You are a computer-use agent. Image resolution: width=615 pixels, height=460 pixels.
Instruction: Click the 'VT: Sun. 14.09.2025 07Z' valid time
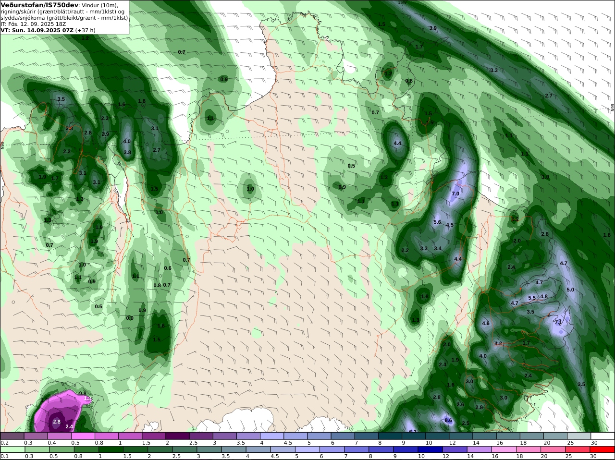[37, 30]
